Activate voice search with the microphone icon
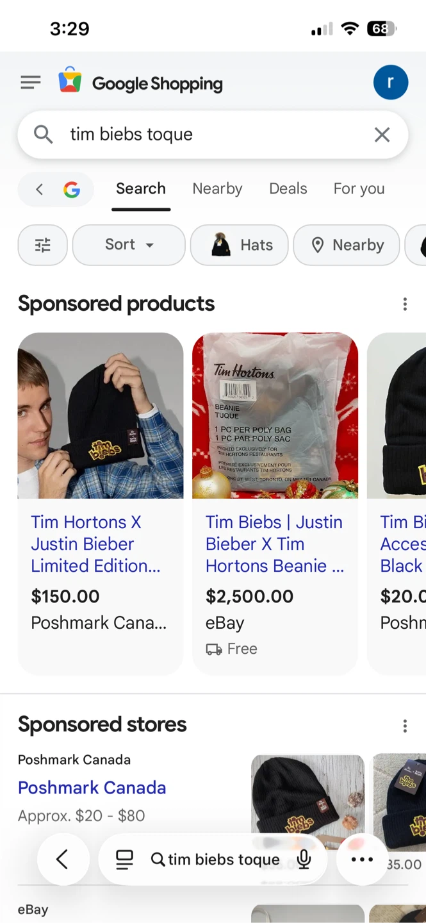Screen dimensions: 426x923 (x=304, y=860)
